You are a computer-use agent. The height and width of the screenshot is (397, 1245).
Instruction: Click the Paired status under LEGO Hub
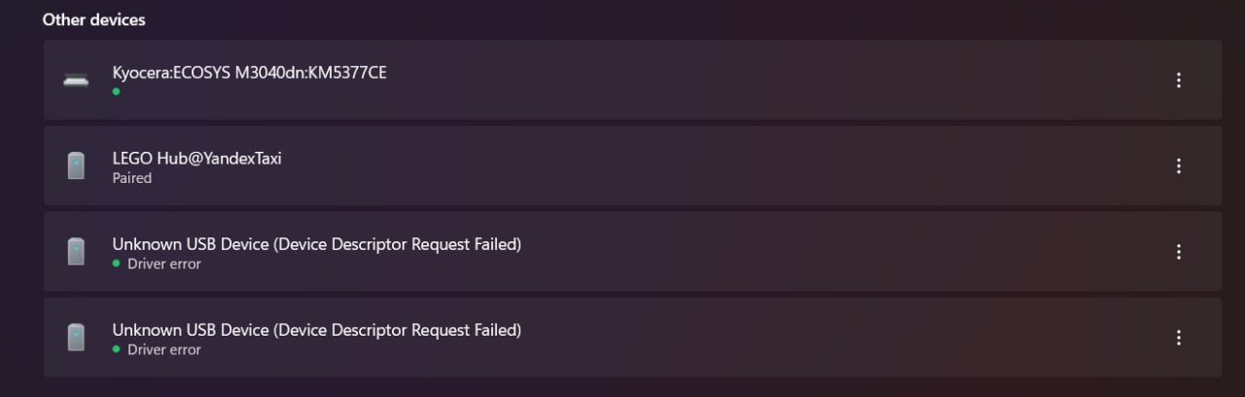(132, 178)
